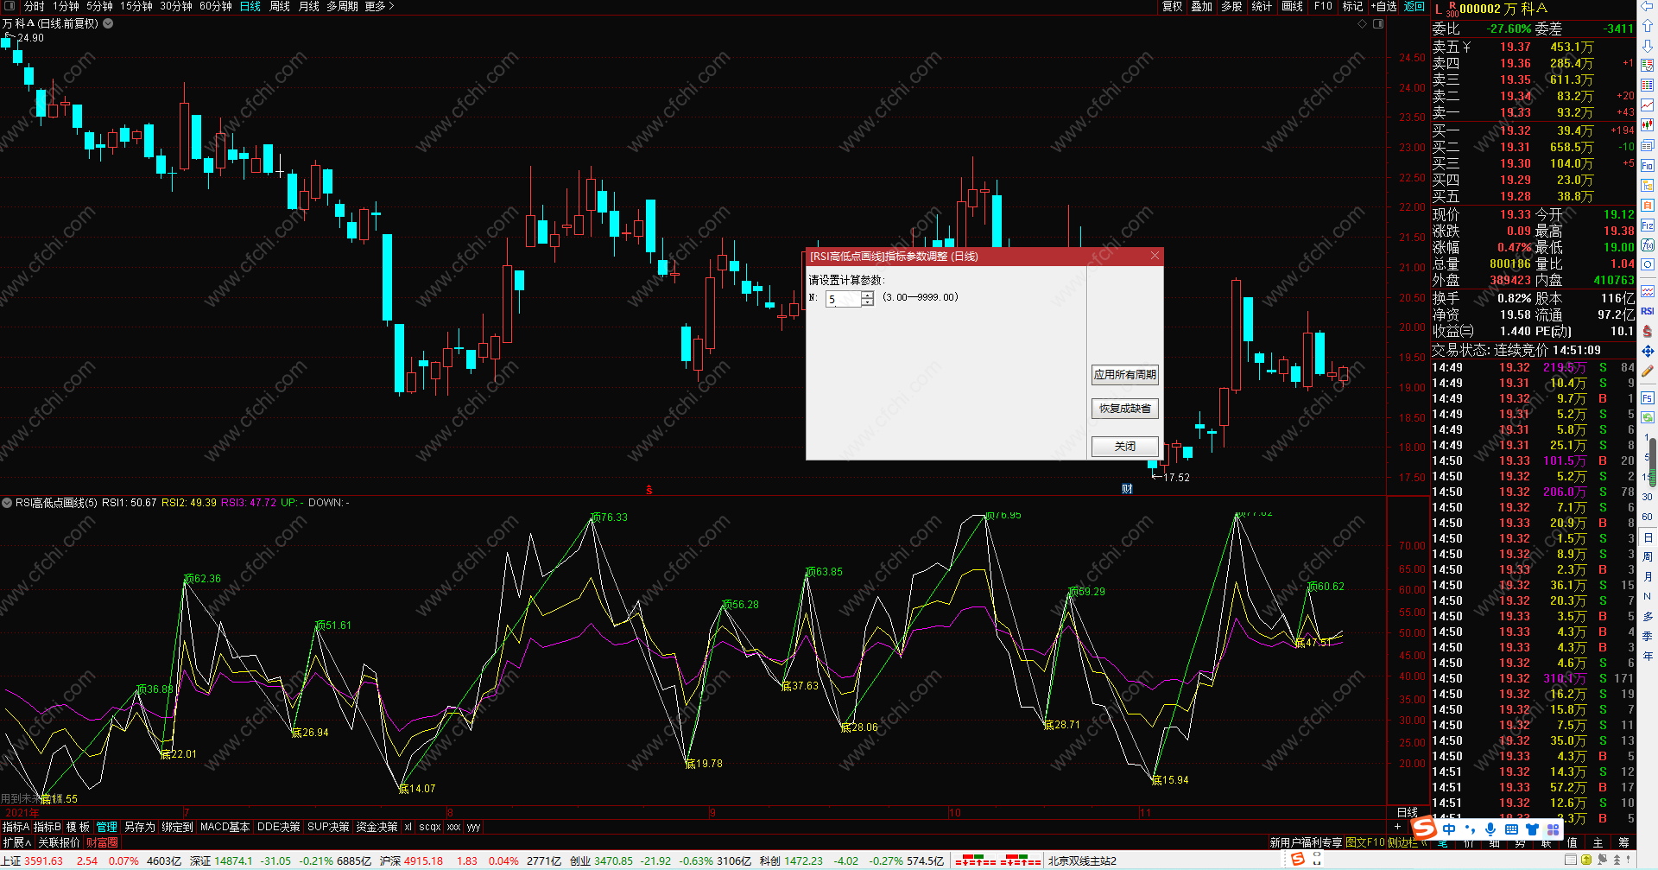The height and width of the screenshot is (870, 1658).
Task: Click the down arrow icon in right sidebar
Action: (x=1647, y=46)
